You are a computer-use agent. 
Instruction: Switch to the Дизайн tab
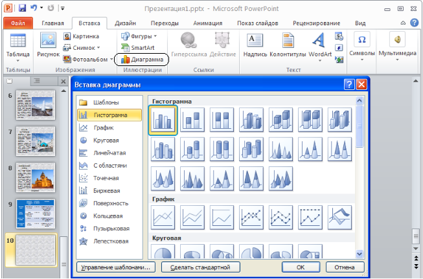(126, 23)
